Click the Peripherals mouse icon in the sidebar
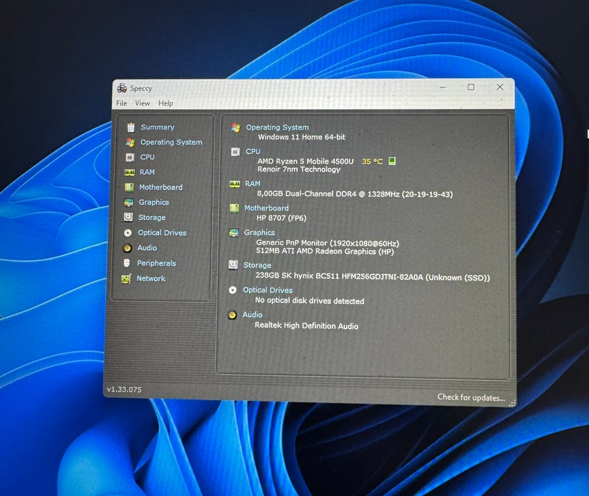Viewport: 589px width, 496px height. tap(126, 263)
